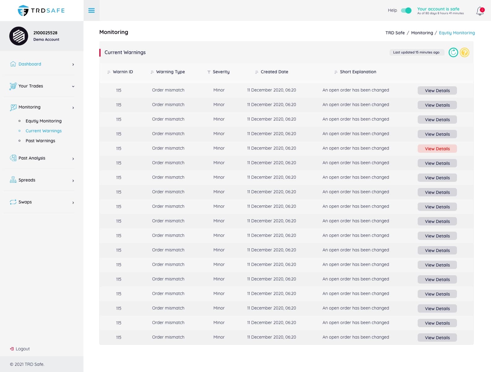Click the Help label in header
The height and width of the screenshot is (372, 491).
point(392,10)
